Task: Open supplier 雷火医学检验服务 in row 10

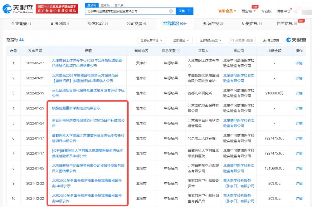Action: 239,199
